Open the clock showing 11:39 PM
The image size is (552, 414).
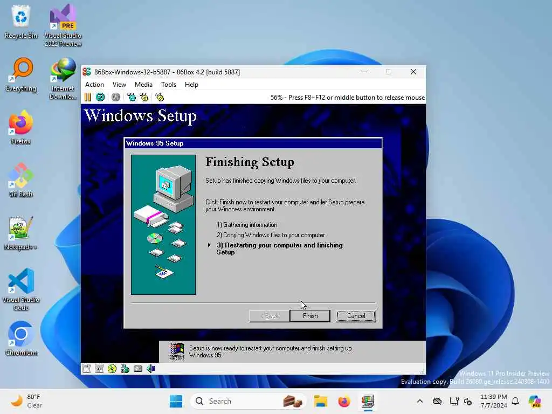tap(494, 401)
